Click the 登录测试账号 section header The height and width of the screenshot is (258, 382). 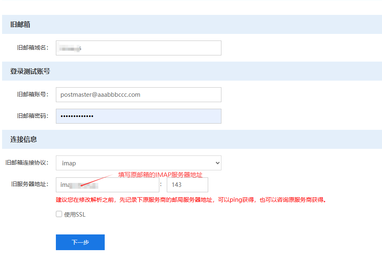30,72
